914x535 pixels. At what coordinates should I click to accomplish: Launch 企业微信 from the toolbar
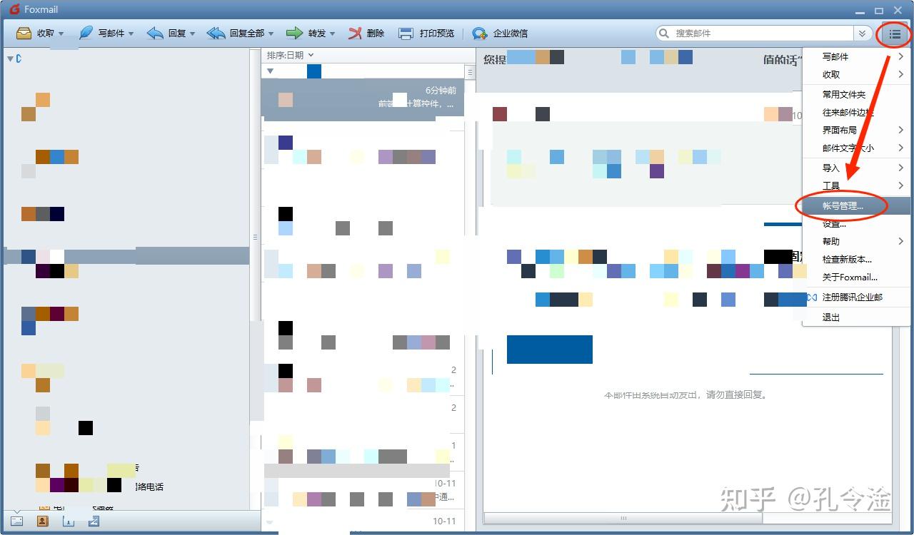click(501, 33)
